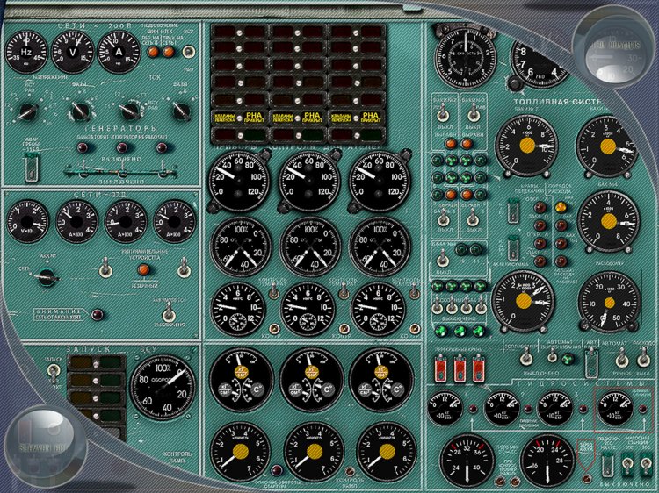Image resolution: width=659 pixels, height=493 pixels.
Task: Toggle engine 1 КОНТРОЛЬ ТЕМПЕРАТ switch
Action: [274, 290]
